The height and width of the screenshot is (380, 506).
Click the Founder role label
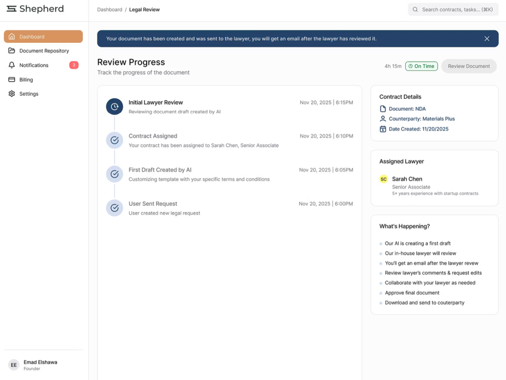pyautogui.click(x=32, y=369)
